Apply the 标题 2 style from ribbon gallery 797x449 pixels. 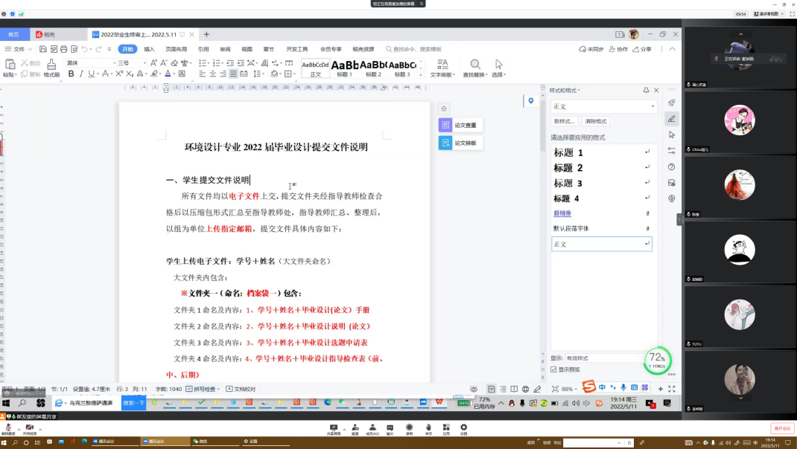click(374, 68)
